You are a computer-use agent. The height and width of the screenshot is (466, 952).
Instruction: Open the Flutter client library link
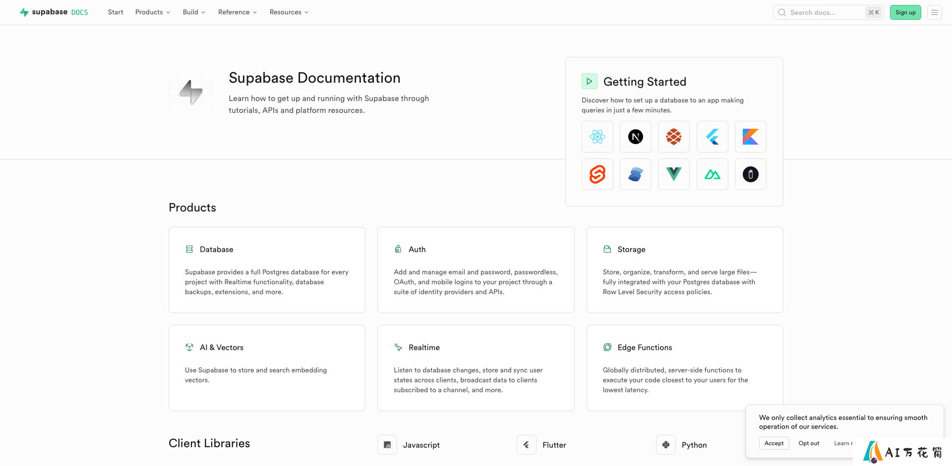click(554, 445)
